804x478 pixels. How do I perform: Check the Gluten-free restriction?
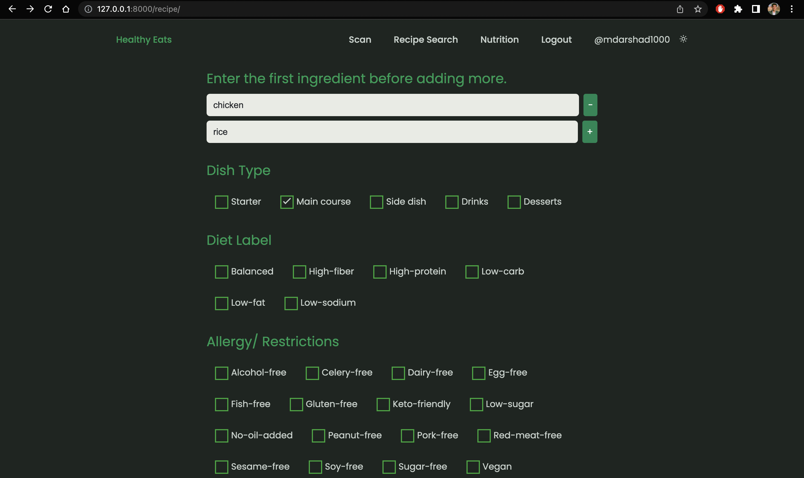[296, 404]
